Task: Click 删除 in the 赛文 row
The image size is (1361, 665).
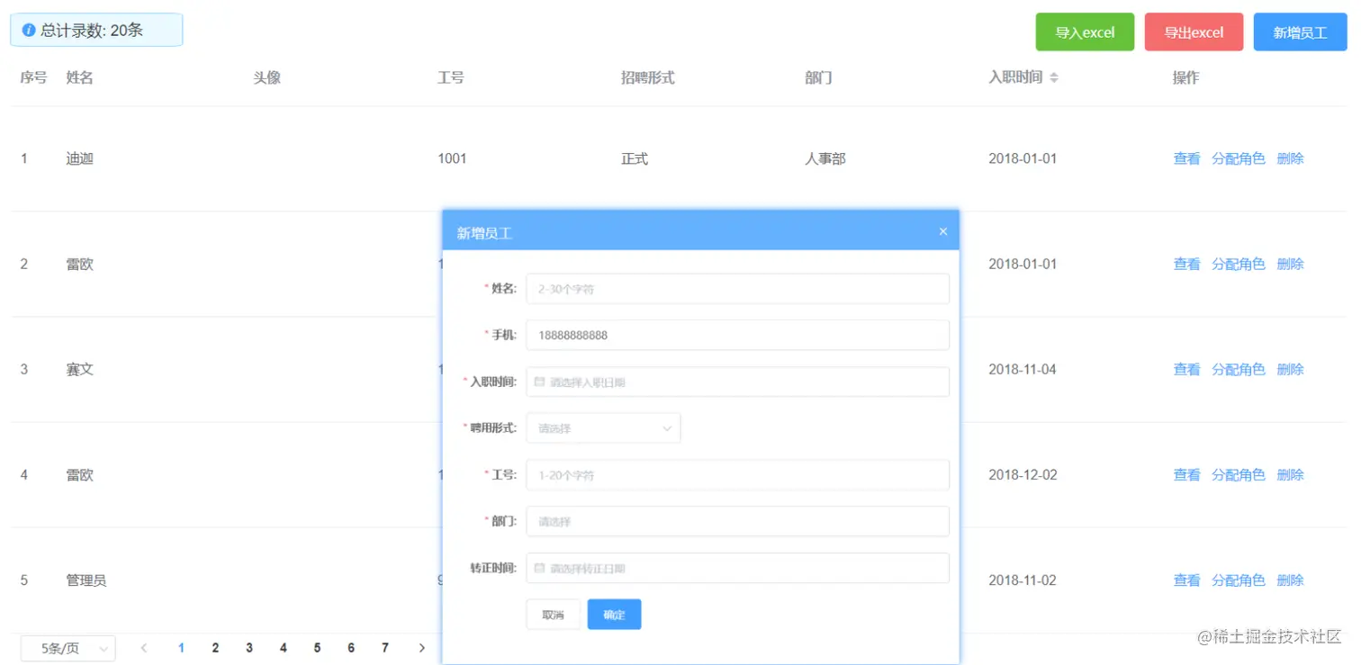Action: (1290, 369)
